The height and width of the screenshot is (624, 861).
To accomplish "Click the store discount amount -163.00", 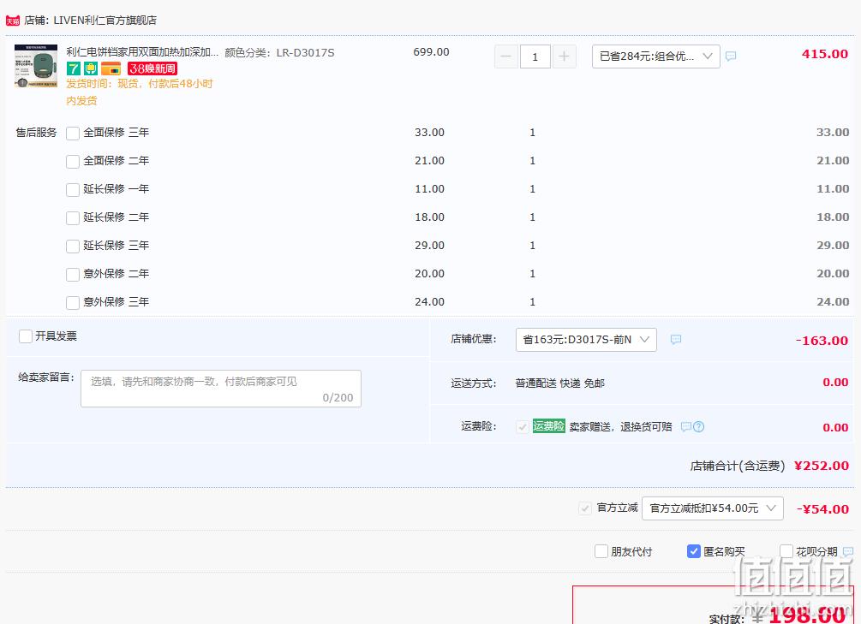I will pos(822,341).
